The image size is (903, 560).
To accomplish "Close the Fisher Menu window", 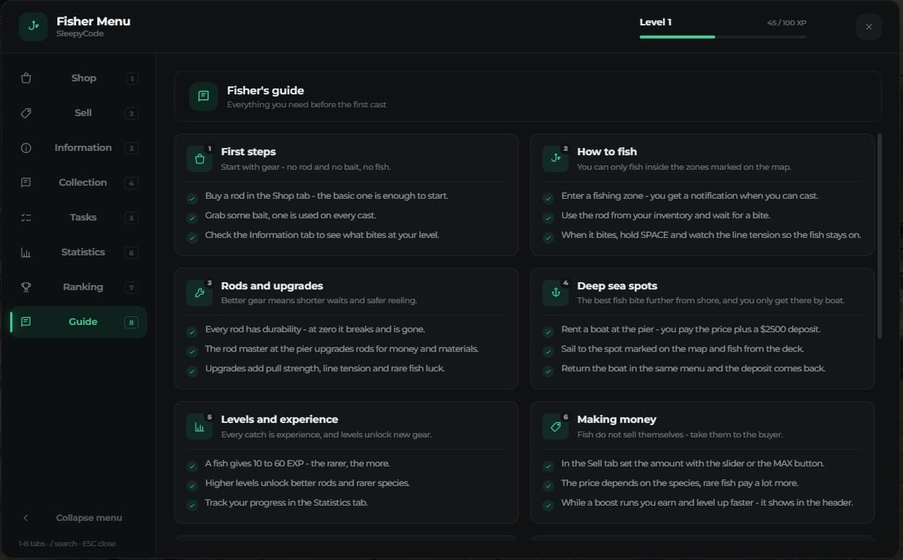I will point(869,27).
